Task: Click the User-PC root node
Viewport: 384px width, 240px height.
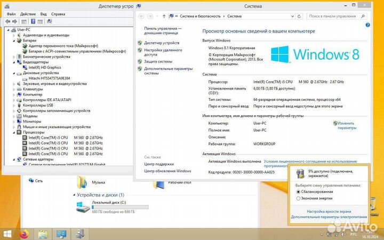Action: tap(23, 30)
